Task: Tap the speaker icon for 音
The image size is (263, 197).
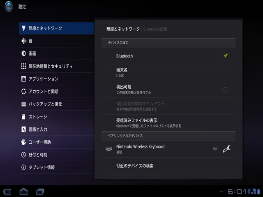Action: tap(24, 41)
